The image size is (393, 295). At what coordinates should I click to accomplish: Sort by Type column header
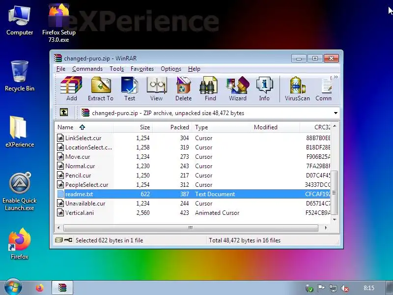click(x=222, y=127)
